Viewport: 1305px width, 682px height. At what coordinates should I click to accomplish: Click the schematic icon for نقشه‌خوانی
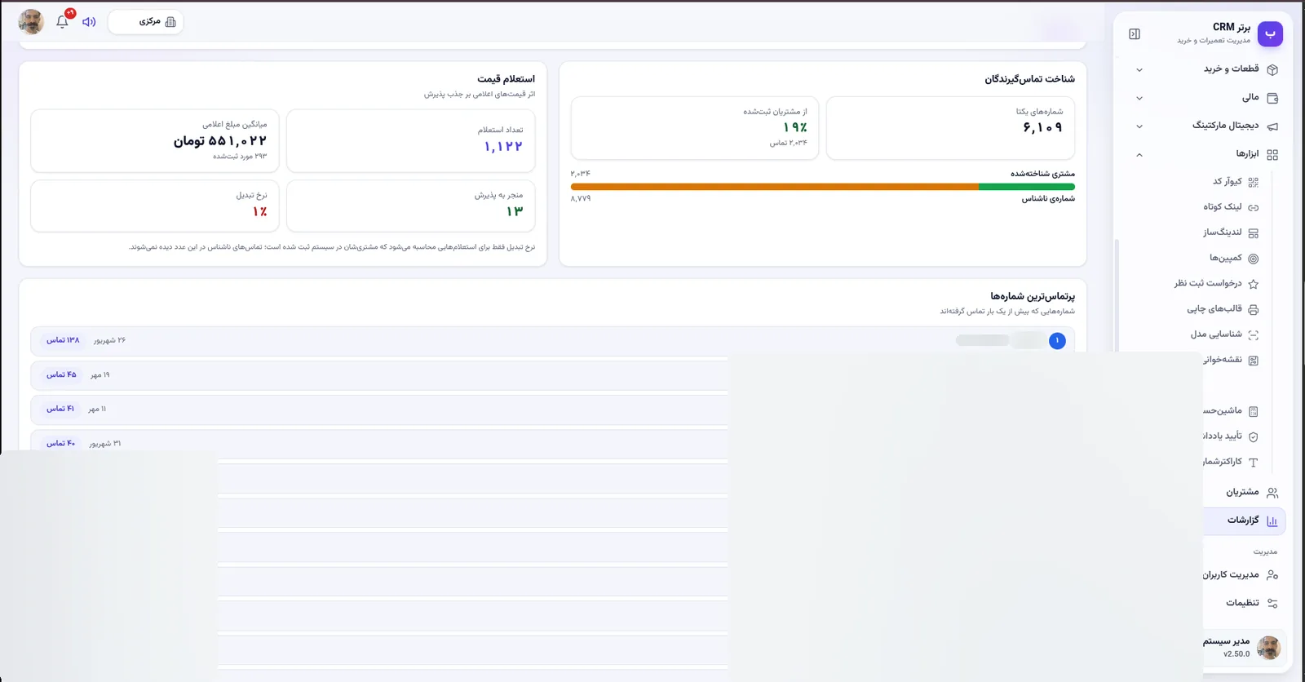(1254, 361)
